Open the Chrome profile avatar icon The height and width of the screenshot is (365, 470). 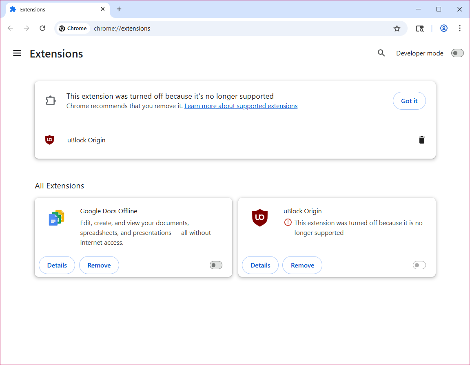point(443,28)
